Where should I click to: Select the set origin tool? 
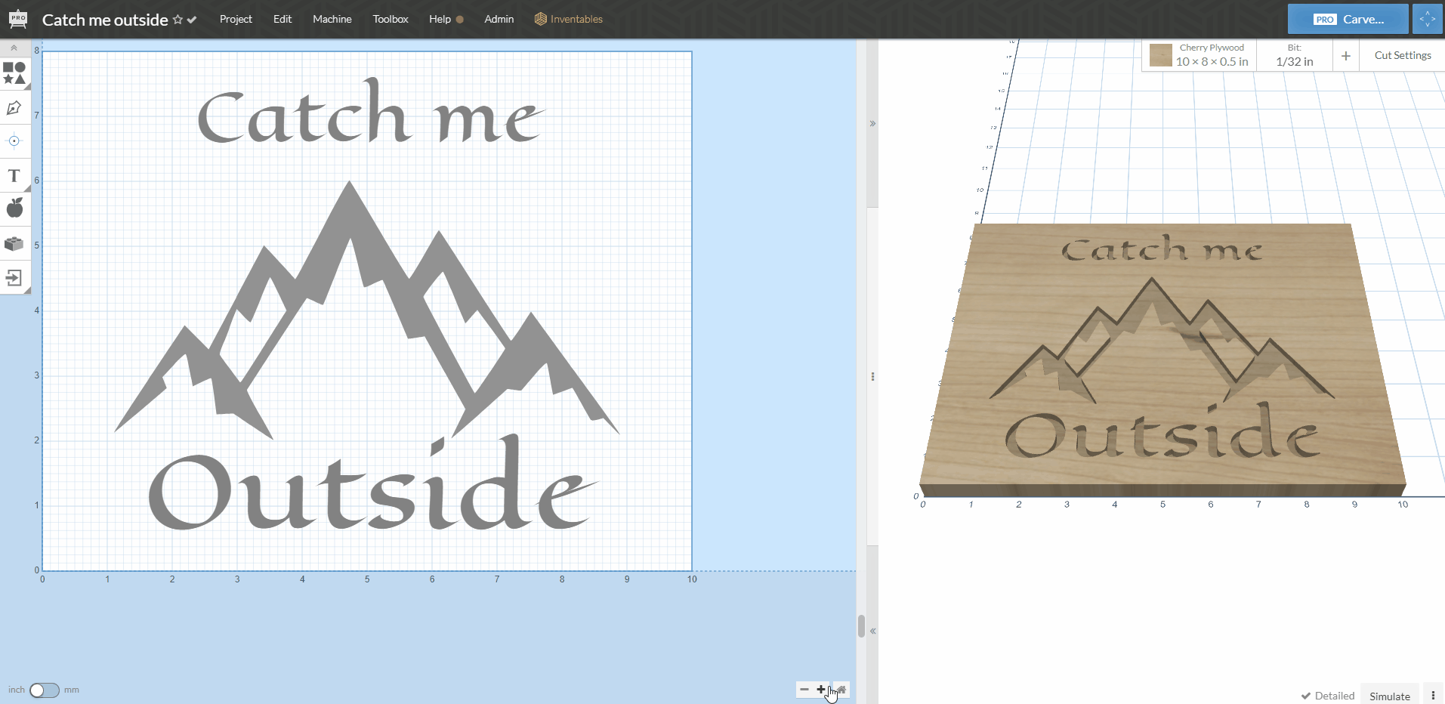click(14, 141)
